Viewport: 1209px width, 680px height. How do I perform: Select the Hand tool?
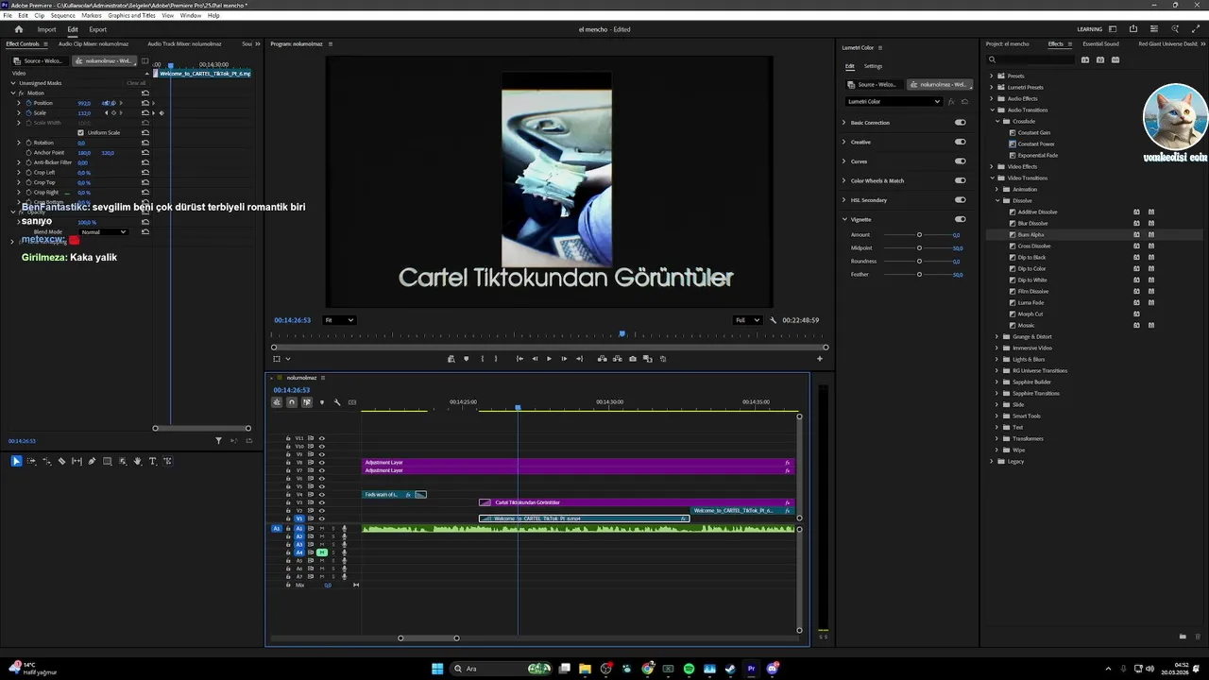coord(137,461)
